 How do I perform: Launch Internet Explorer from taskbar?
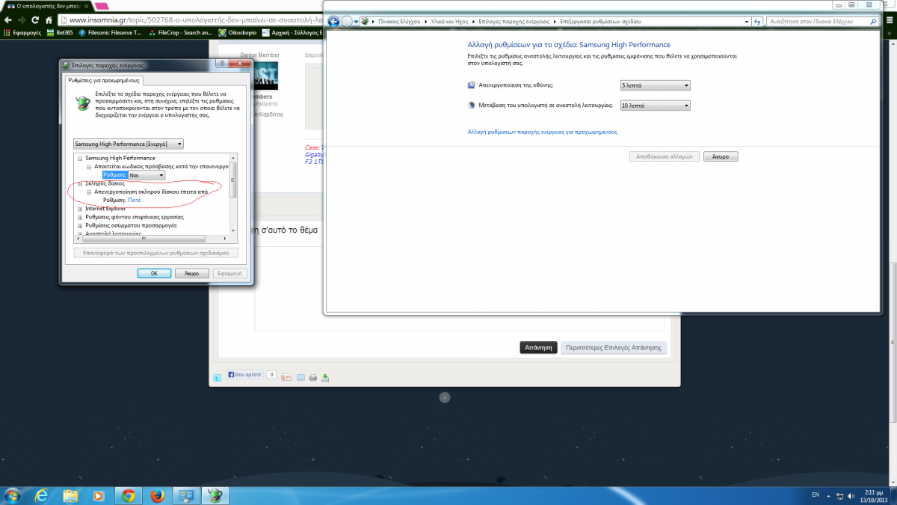click(42, 495)
